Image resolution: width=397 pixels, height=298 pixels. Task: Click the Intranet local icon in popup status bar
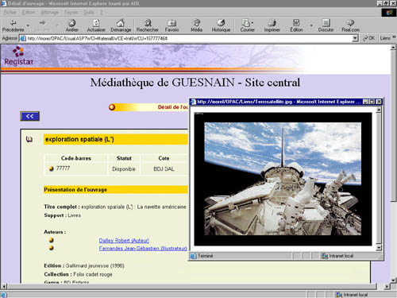(325, 256)
